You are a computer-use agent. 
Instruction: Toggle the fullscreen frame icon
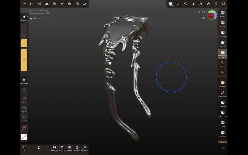point(204,12)
